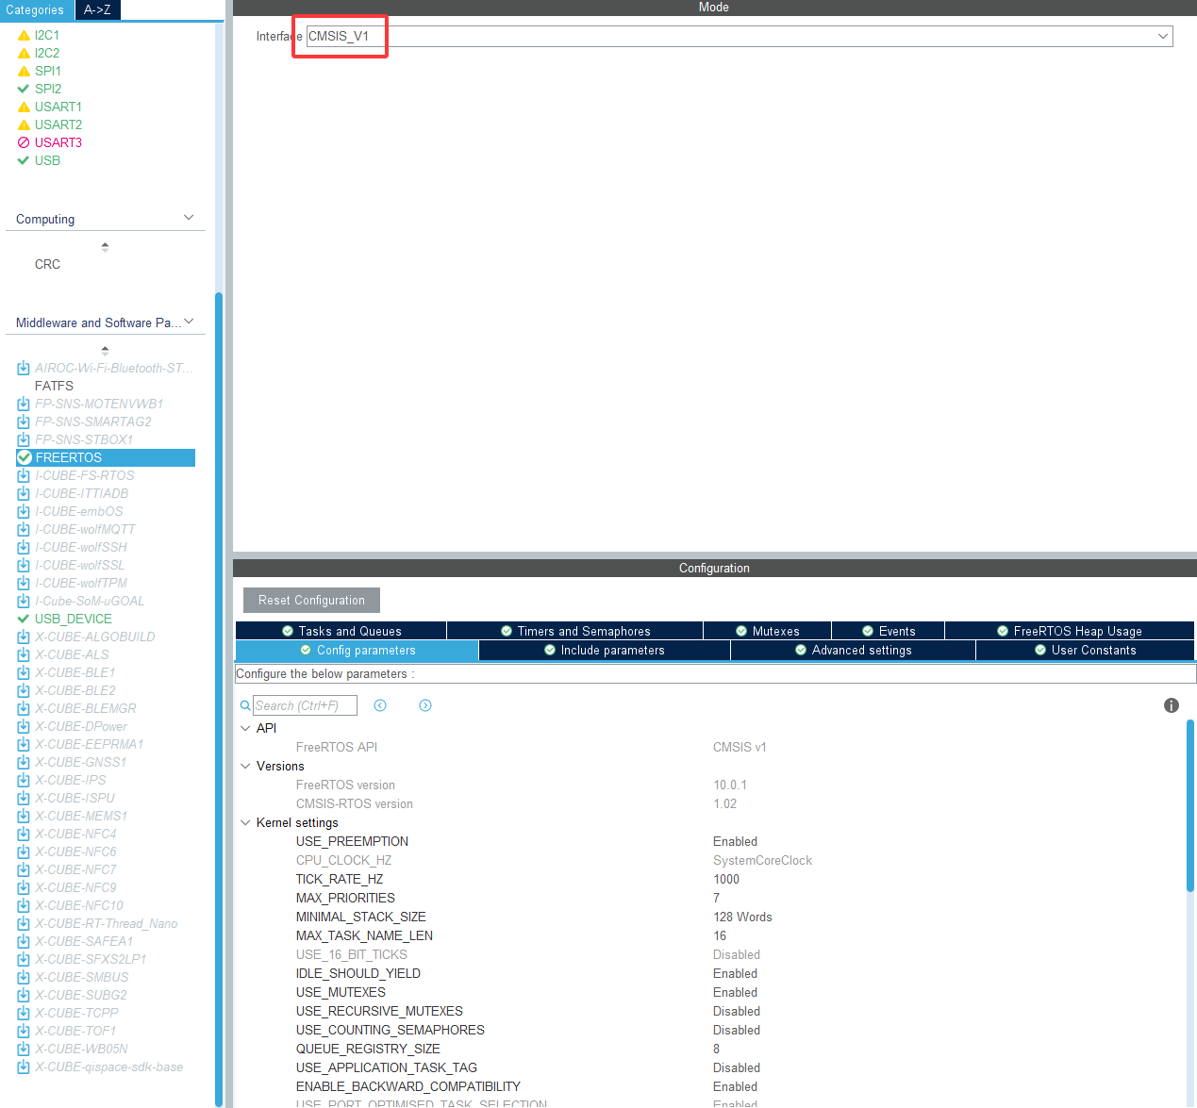
Task: Click the magnifier icon in search box
Action: (245, 705)
